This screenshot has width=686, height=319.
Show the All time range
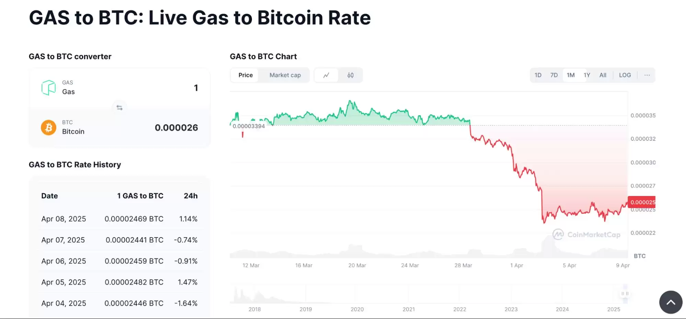pos(603,75)
